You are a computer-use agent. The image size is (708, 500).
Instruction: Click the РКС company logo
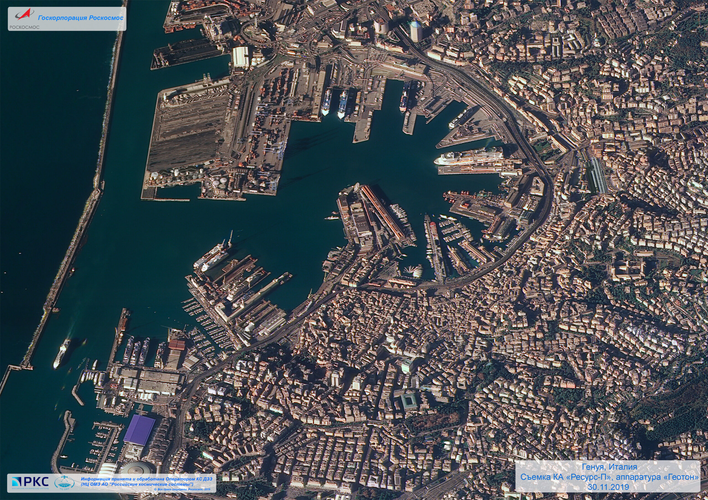30,482
